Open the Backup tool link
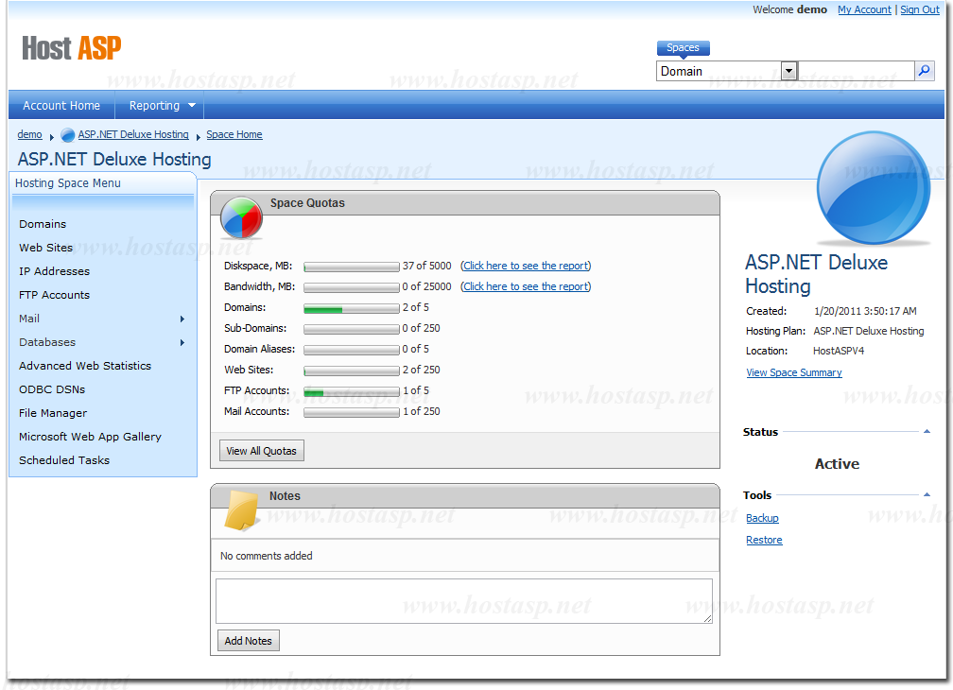 click(762, 518)
